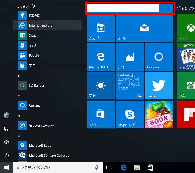Click the C section letter header
Image resolution: width=195 pixels, height=173 pixels.
(19, 96)
